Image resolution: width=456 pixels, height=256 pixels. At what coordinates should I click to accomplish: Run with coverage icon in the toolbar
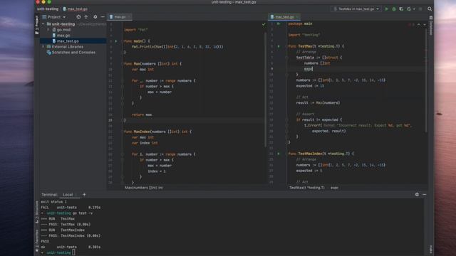coord(401,9)
